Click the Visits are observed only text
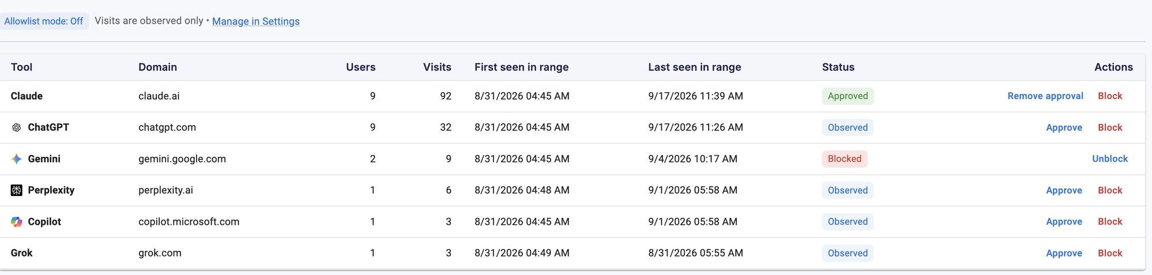1152x275 pixels. pyautogui.click(x=149, y=21)
